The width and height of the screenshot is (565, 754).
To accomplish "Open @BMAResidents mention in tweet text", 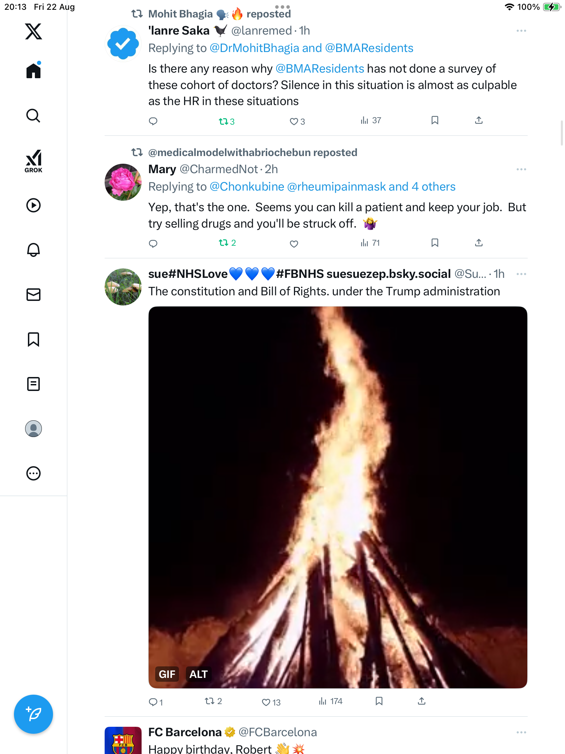I will [x=320, y=69].
